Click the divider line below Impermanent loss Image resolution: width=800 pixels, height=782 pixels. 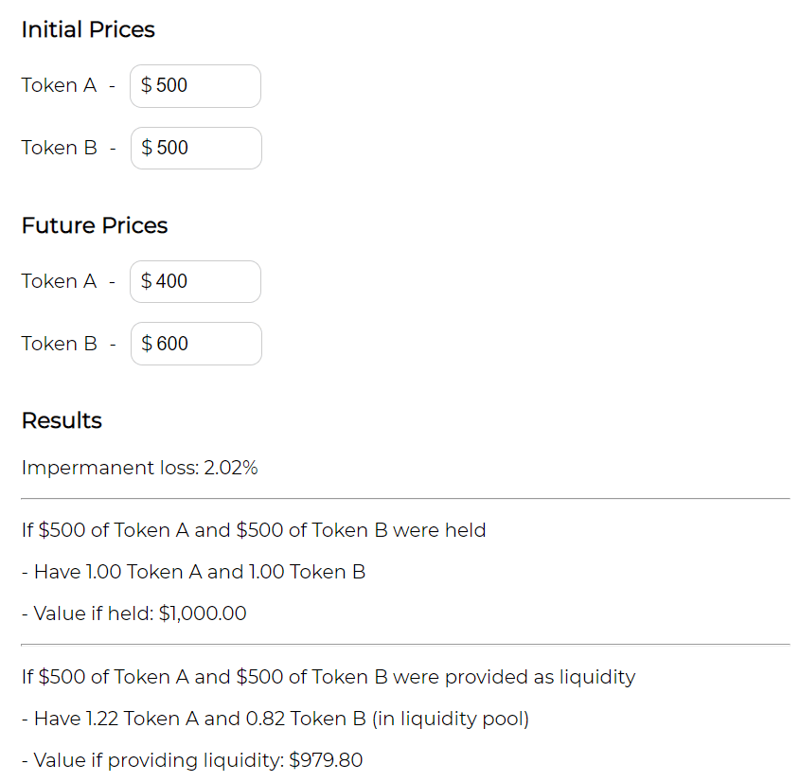[405, 498]
